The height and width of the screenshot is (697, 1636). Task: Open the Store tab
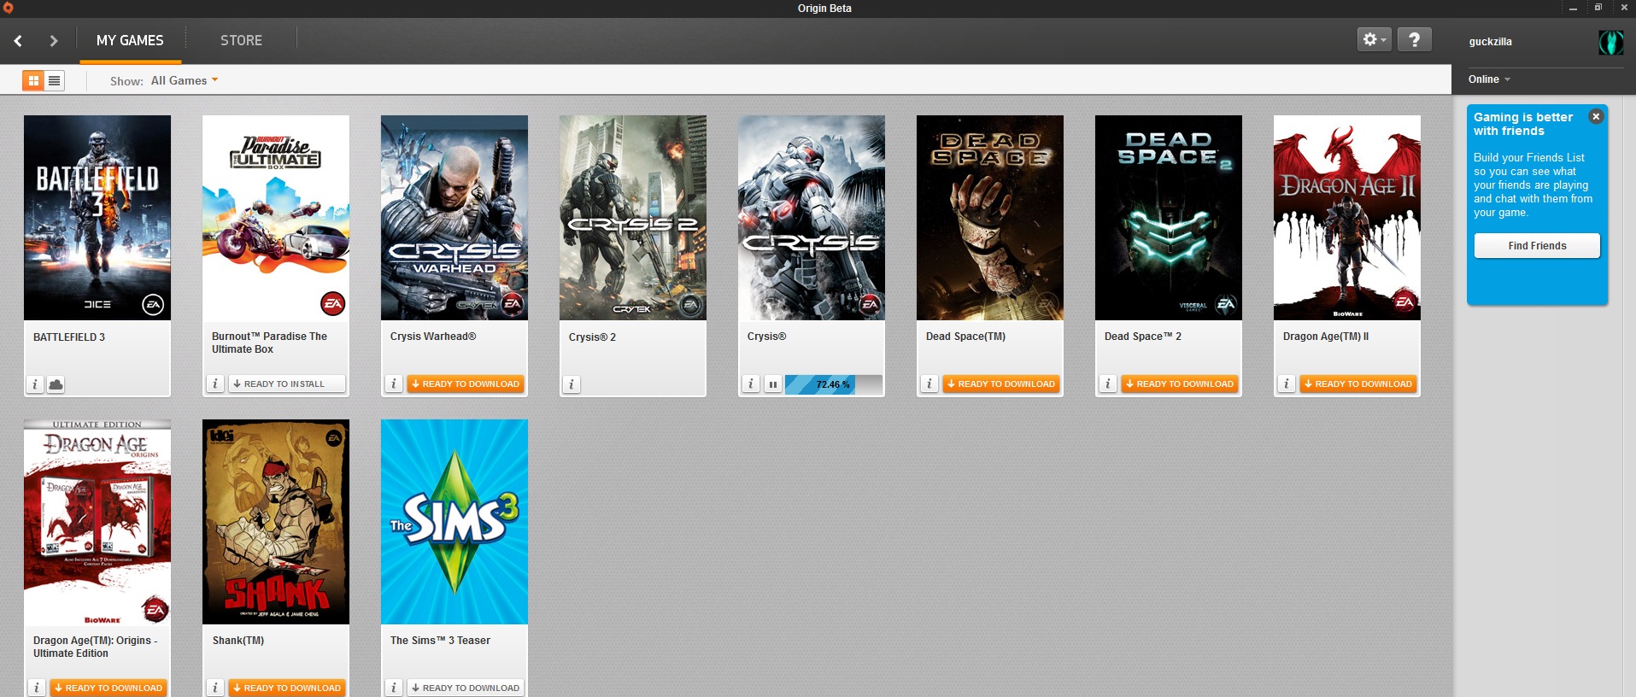(x=241, y=40)
